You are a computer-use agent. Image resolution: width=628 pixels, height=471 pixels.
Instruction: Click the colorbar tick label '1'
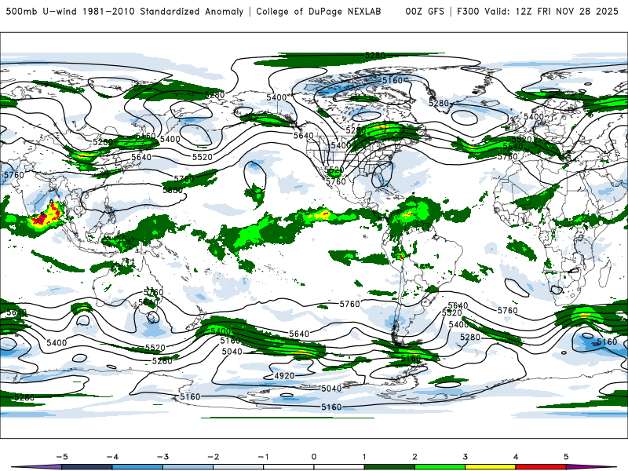pyautogui.click(x=364, y=457)
